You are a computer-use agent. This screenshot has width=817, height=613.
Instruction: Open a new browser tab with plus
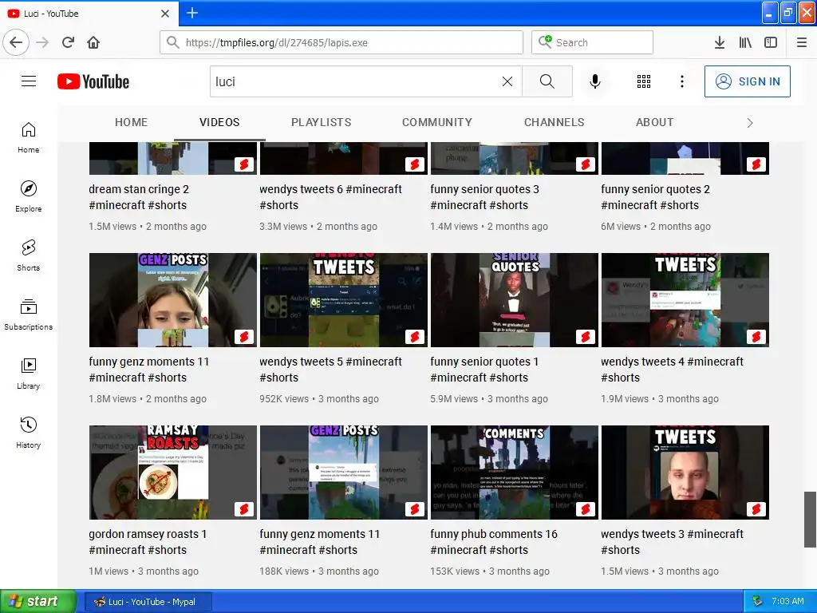click(x=192, y=13)
